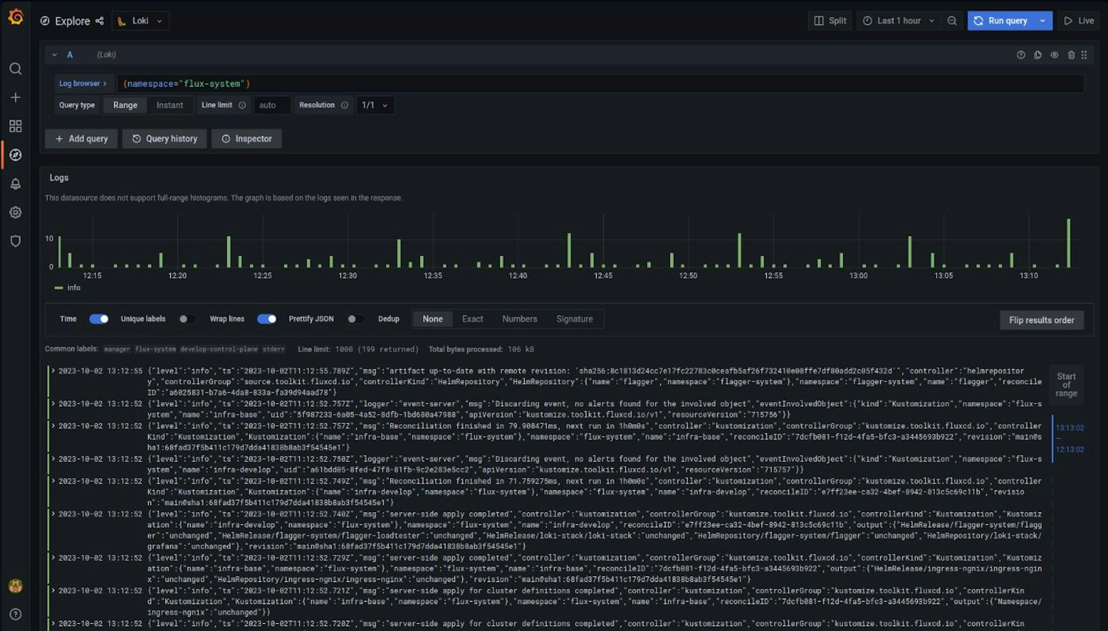The width and height of the screenshot is (1108, 631).
Task: Open the Loki data source dropdown
Action: coord(140,20)
